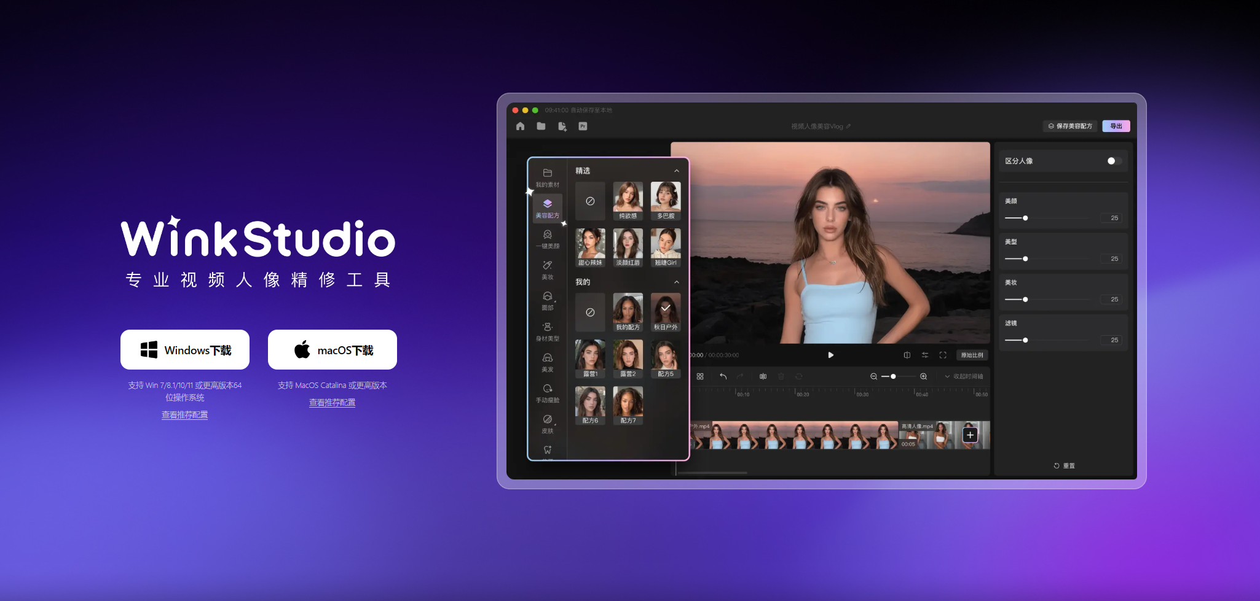This screenshot has height=601, width=1260.
Task: Apply the 翘睫Girl preset
Action: click(666, 247)
